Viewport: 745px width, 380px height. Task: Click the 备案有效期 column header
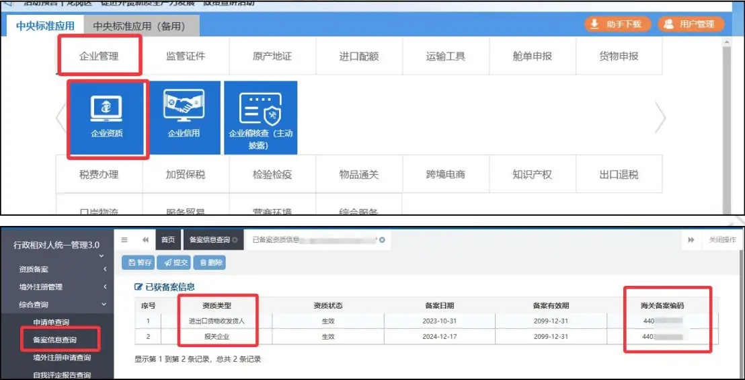pos(551,305)
